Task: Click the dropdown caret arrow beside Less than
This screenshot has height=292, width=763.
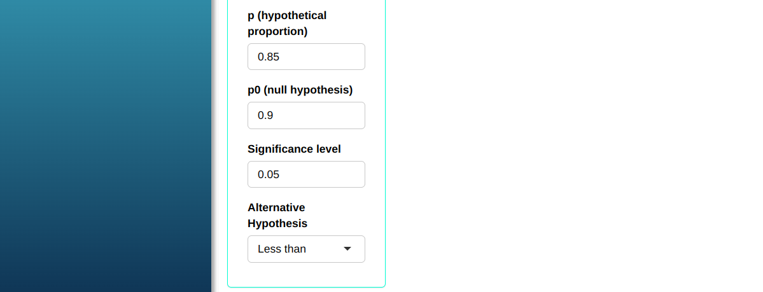Action: [347, 249]
